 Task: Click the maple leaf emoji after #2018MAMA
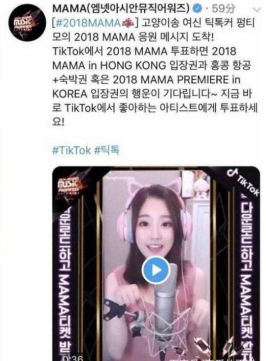(128, 23)
